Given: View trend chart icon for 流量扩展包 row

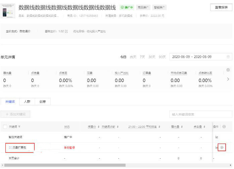Looking at the screenshot, I should point(217,148).
